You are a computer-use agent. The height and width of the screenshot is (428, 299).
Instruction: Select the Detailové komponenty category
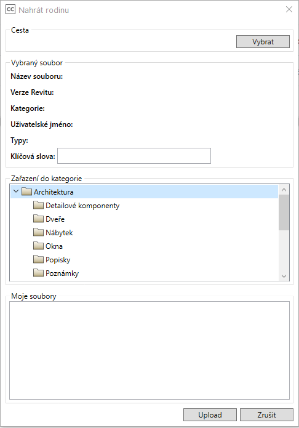click(x=82, y=206)
